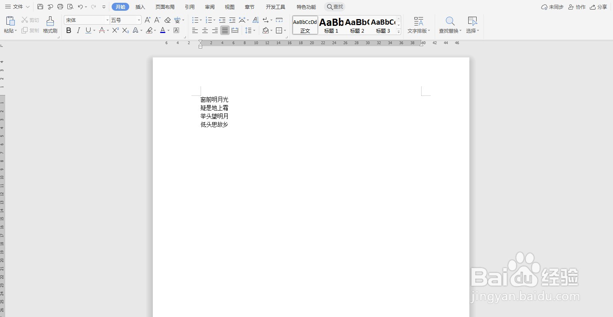Set center alignment
The height and width of the screenshot is (317, 613).
point(205,30)
